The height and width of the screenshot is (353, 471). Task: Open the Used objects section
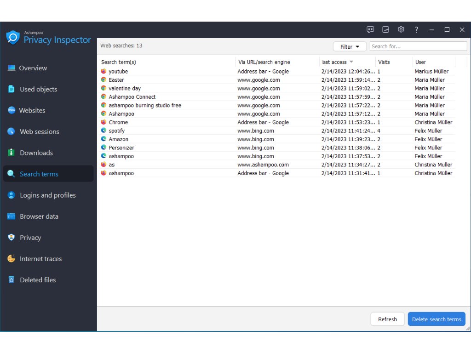click(x=39, y=89)
